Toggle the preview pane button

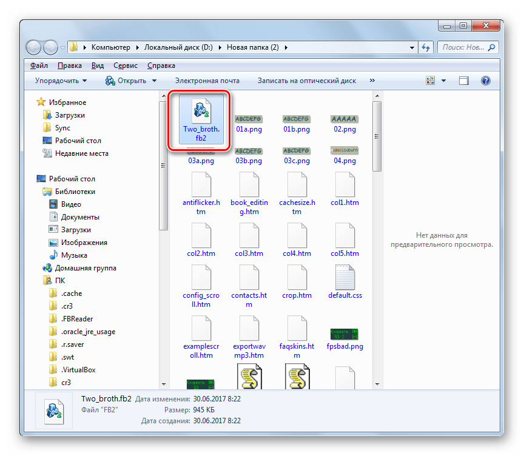point(464,81)
